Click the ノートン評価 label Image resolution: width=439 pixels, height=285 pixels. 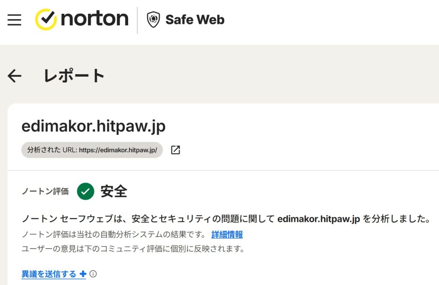[x=45, y=192]
